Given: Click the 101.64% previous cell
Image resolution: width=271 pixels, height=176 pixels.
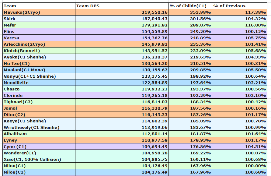Looking at the screenshot, I should tap(240, 134).
